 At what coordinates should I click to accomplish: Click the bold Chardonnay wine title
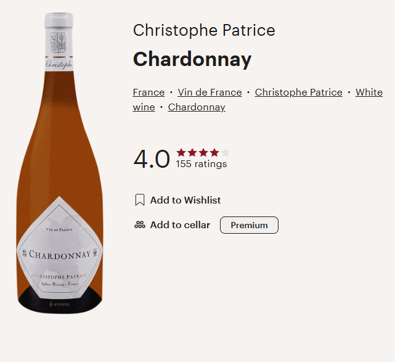point(192,59)
